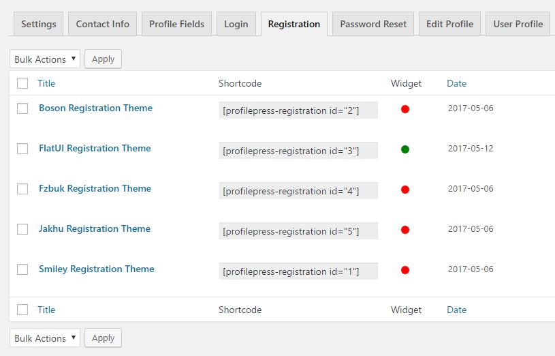Click the green widget dot for FlatUI theme
Image resolution: width=555 pixels, height=356 pixels.
405,149
